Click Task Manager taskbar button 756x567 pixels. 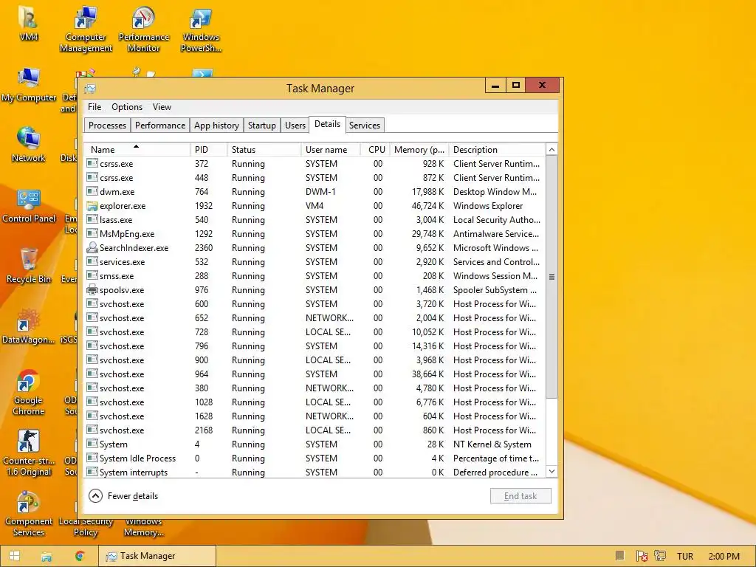[x=157, y=556]
